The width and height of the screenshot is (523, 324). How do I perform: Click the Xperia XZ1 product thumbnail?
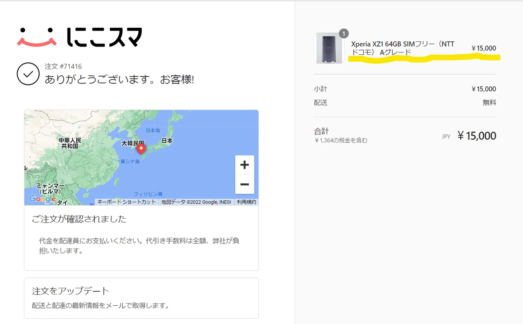tap(329, 48)
